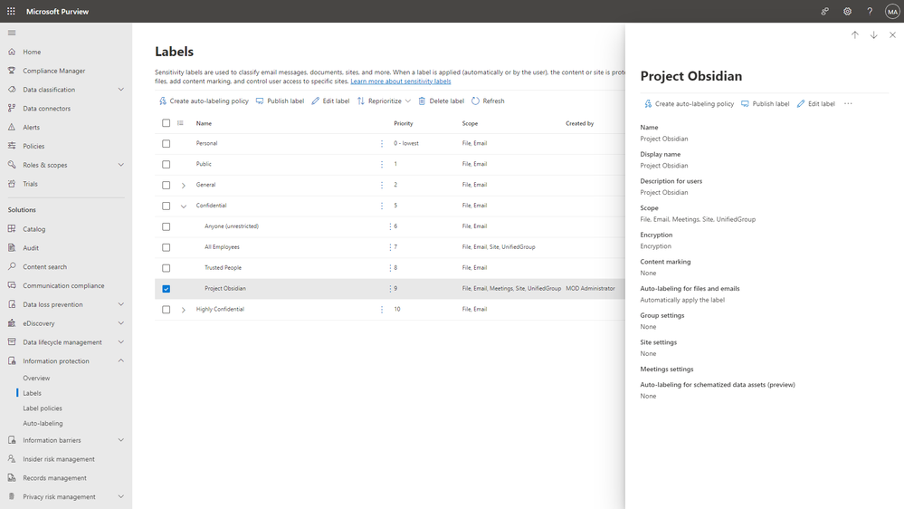Open Label policies in sidebar
The width and height of the screenshot is (904, 509).
(43, 408)
